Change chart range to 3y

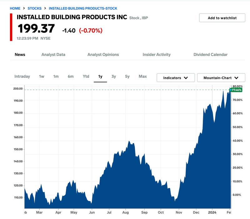[114, 77]
